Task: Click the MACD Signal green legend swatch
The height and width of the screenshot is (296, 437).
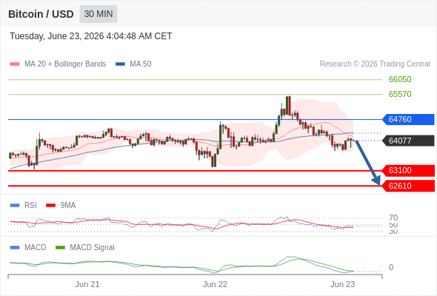Action: [x=60, y=248]
